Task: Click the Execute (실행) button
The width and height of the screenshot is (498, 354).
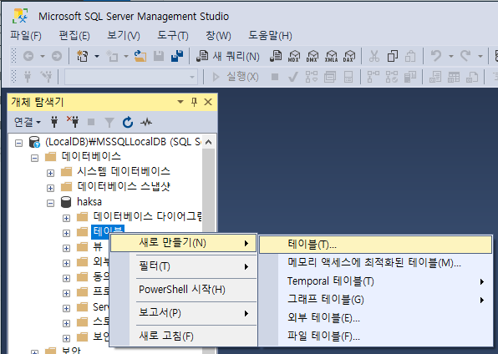Action: (x=236, y=77)
